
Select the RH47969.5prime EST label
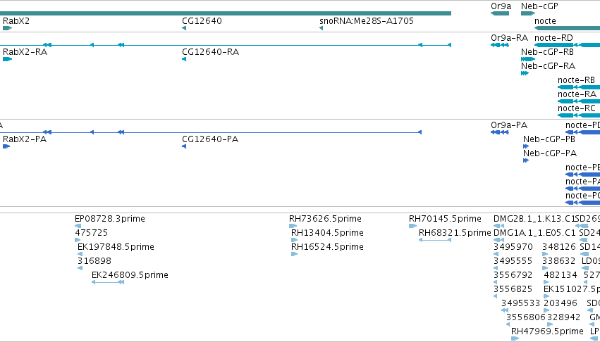547,331
